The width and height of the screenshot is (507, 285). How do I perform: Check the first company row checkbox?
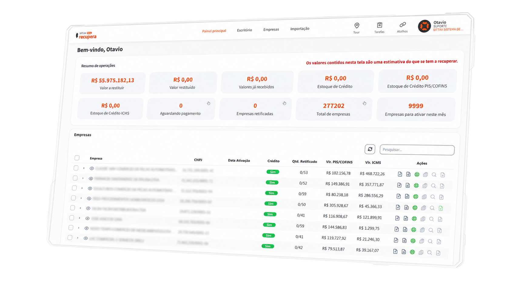pos(76,168)
